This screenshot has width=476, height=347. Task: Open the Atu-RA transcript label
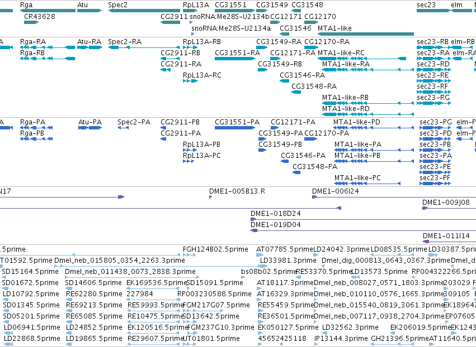coord(89,41)
